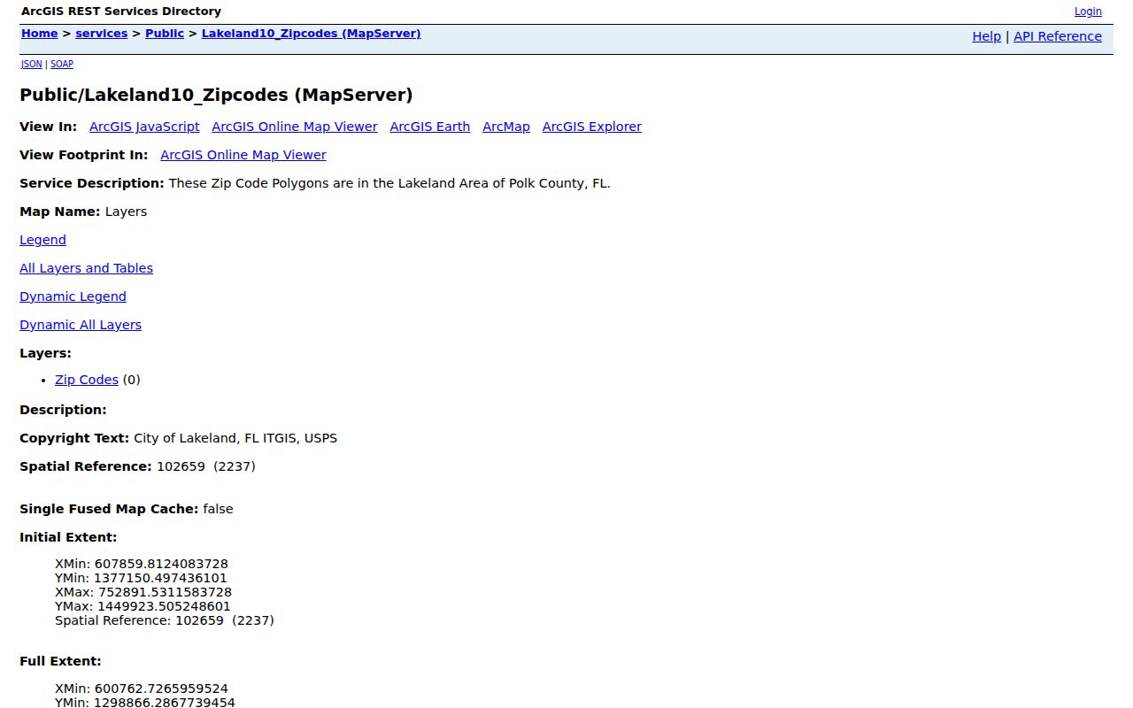This screenshot has width=1133, height=708.
Task: Go to Home in the breadcrumb
Action: tap(40, 34)
